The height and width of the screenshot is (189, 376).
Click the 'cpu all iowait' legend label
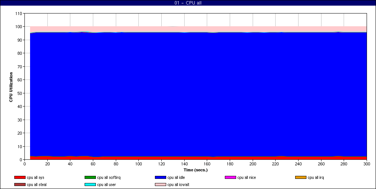(x=178, y=184)
